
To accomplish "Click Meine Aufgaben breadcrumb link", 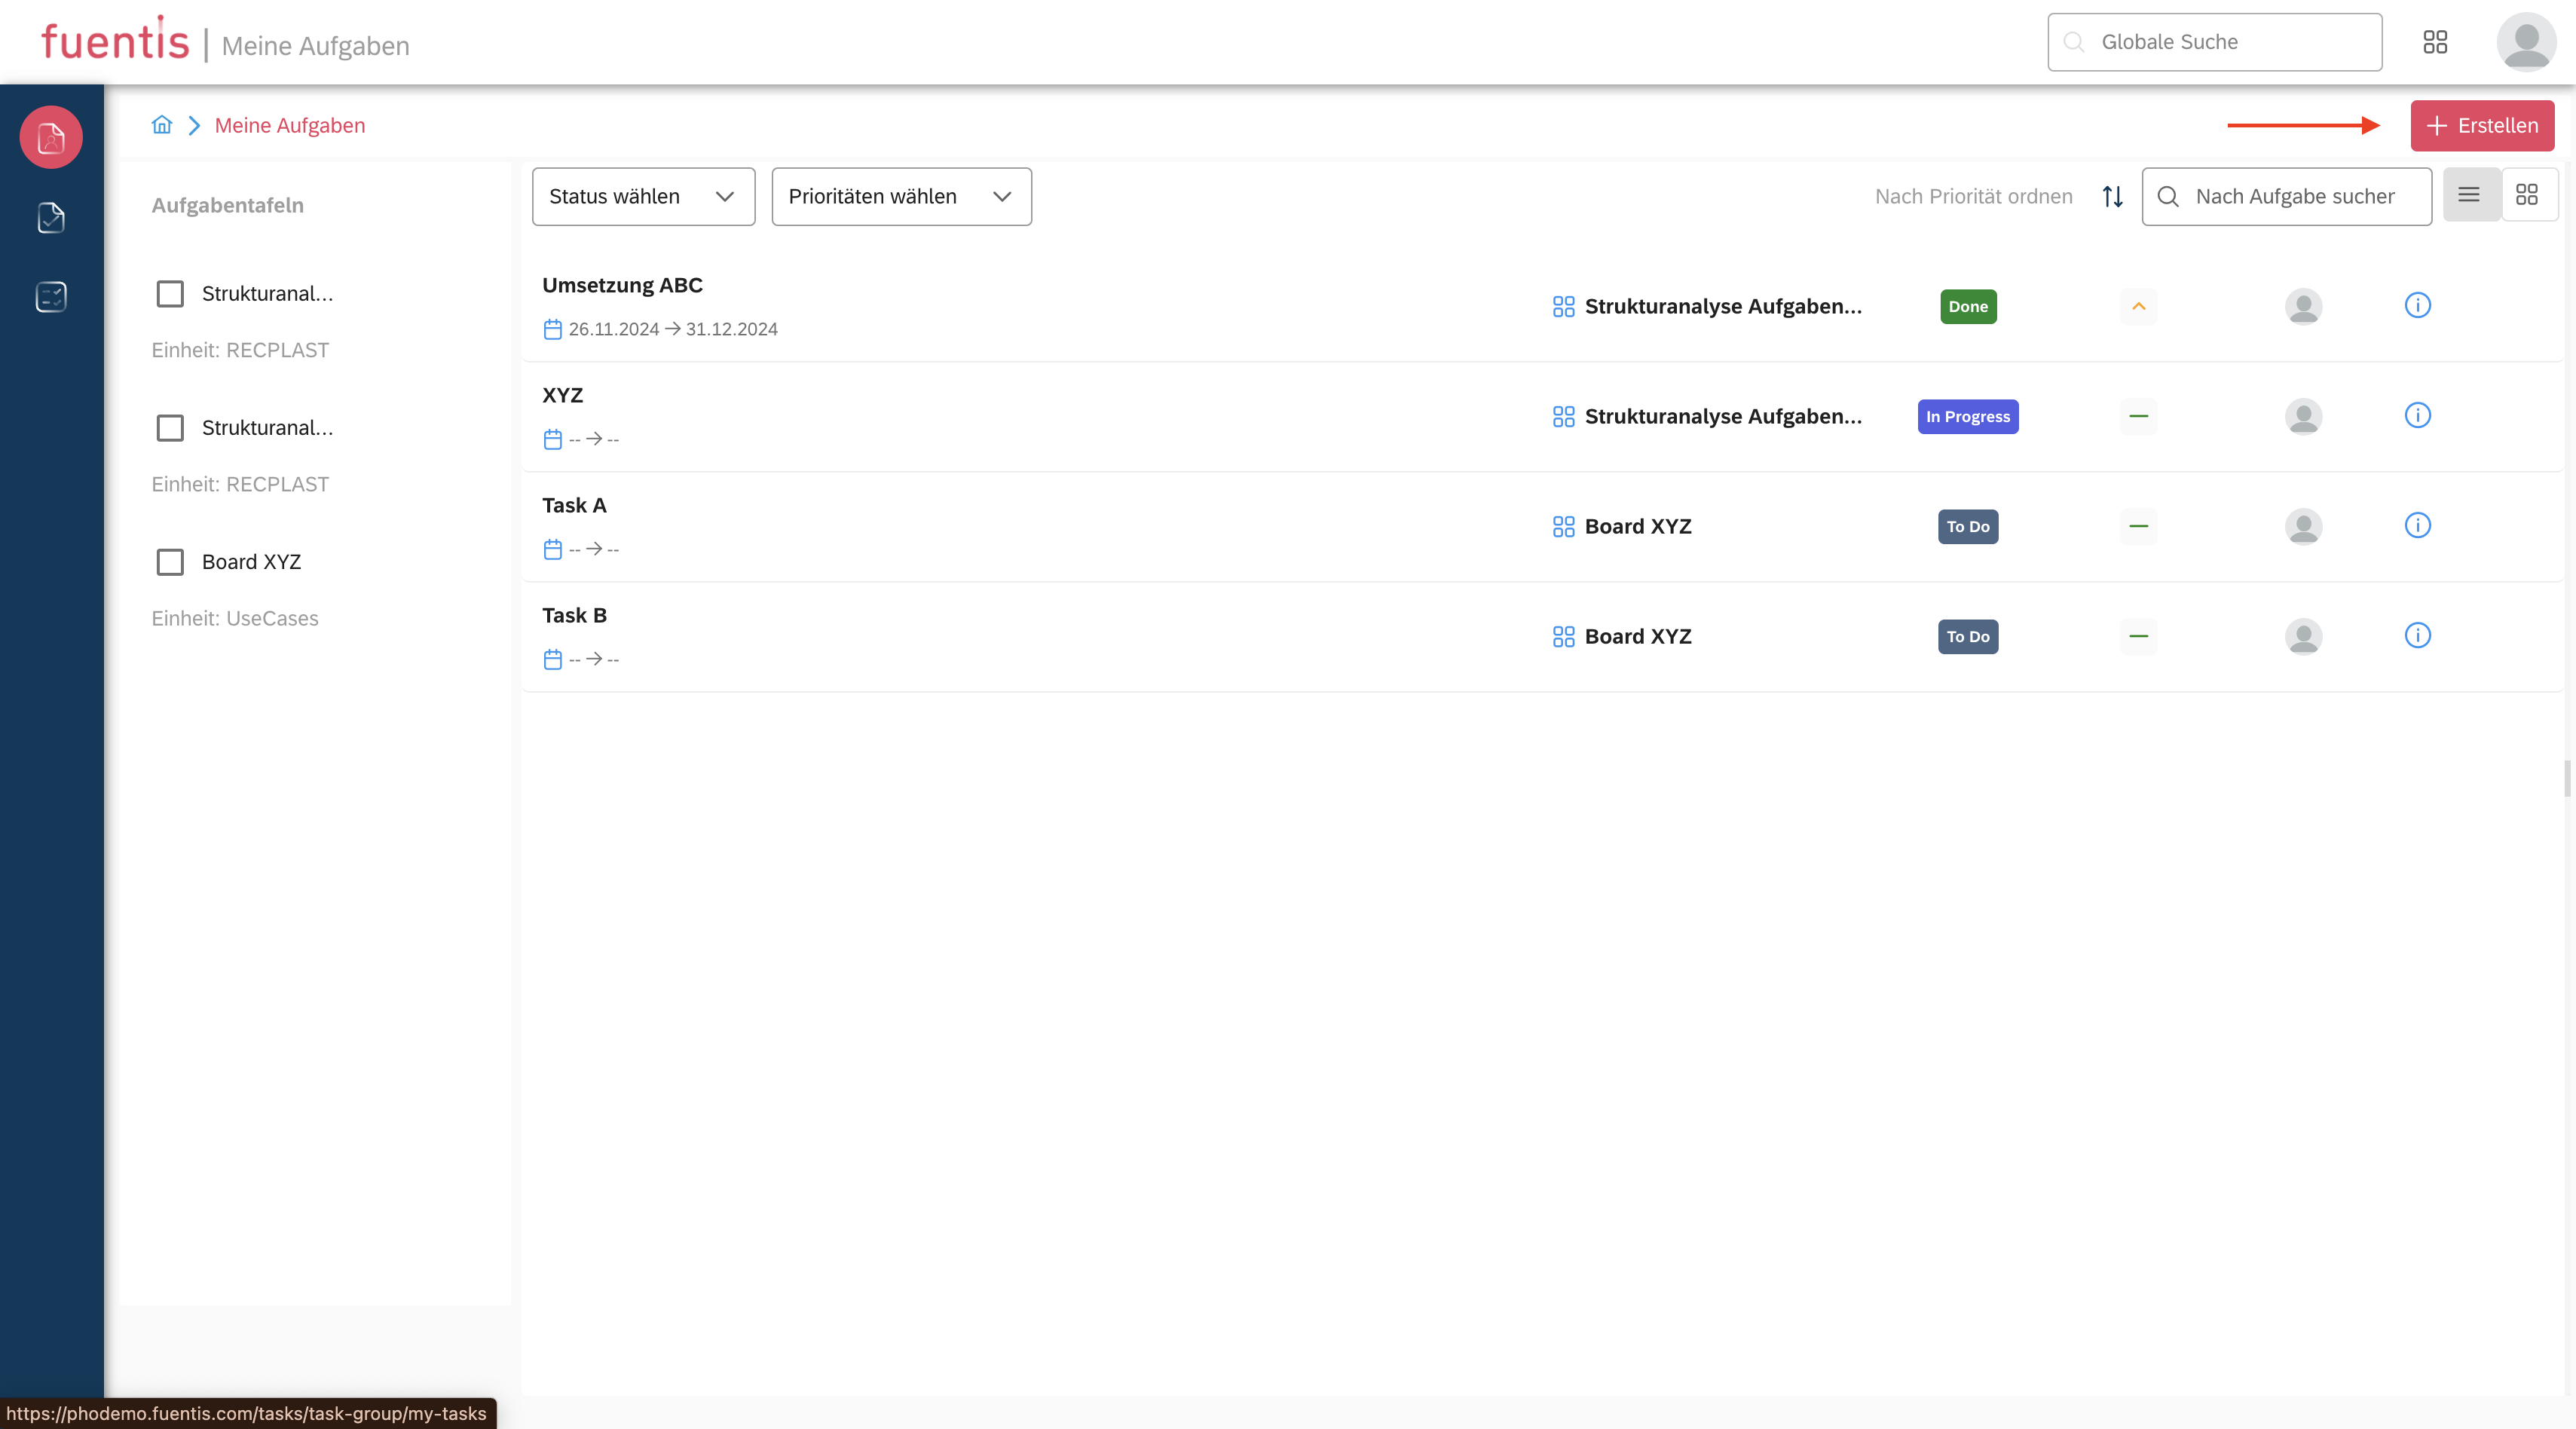I will pyautogui.click(x=290, y=125).
